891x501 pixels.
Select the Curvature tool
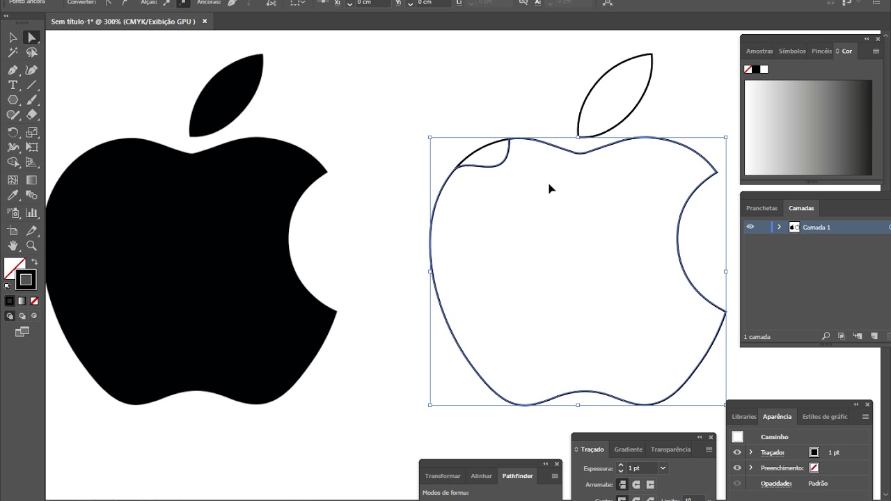(x=31, y=70)
